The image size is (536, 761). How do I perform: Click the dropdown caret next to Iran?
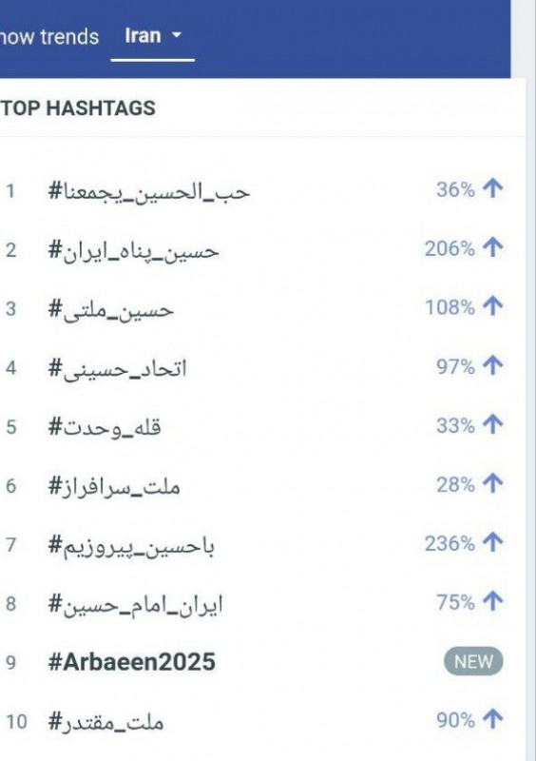click(177, 35)
